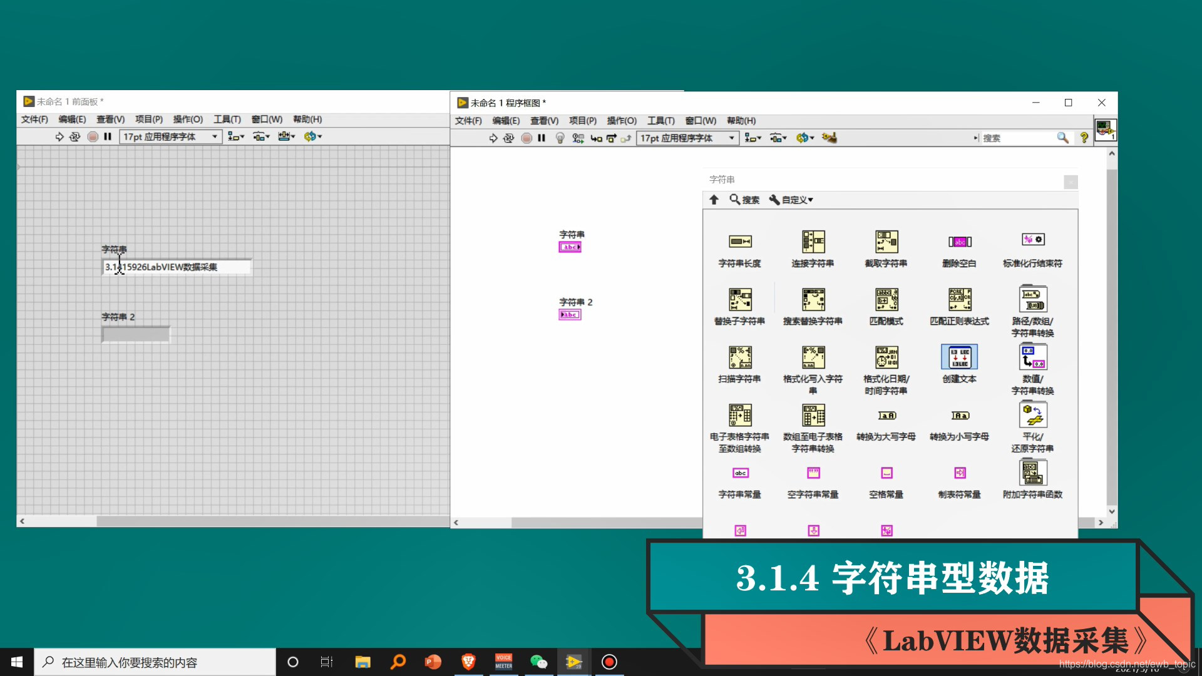
Task: Pick the String Subset (截取字符串) function
Action: 886,242
